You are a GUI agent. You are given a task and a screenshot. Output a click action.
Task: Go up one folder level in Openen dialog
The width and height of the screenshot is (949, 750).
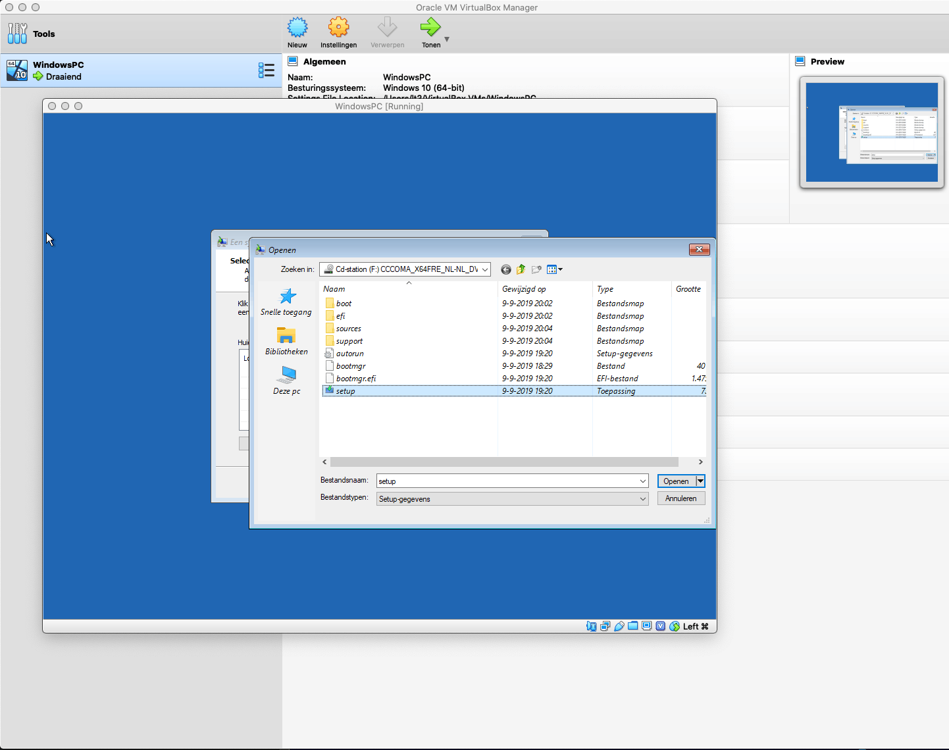point(521,269)
